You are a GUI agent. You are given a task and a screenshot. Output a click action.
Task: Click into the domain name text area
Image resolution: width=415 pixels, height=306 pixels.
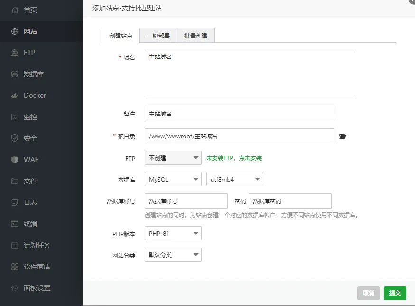[x=249, y=74]
